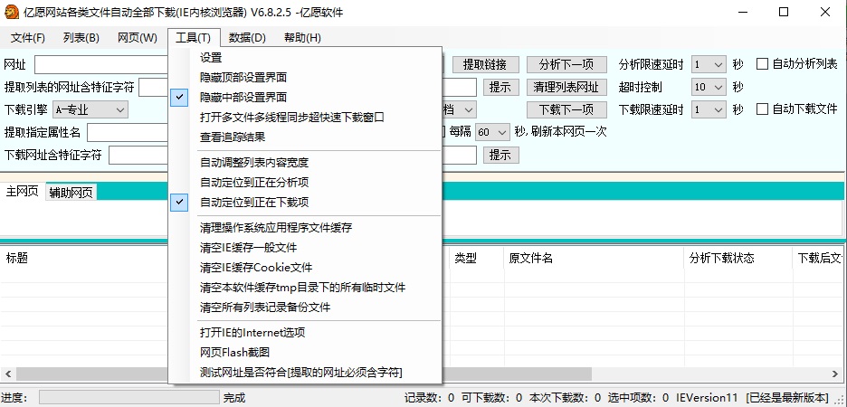Click 选中项数: 0 in status bar

638,398
